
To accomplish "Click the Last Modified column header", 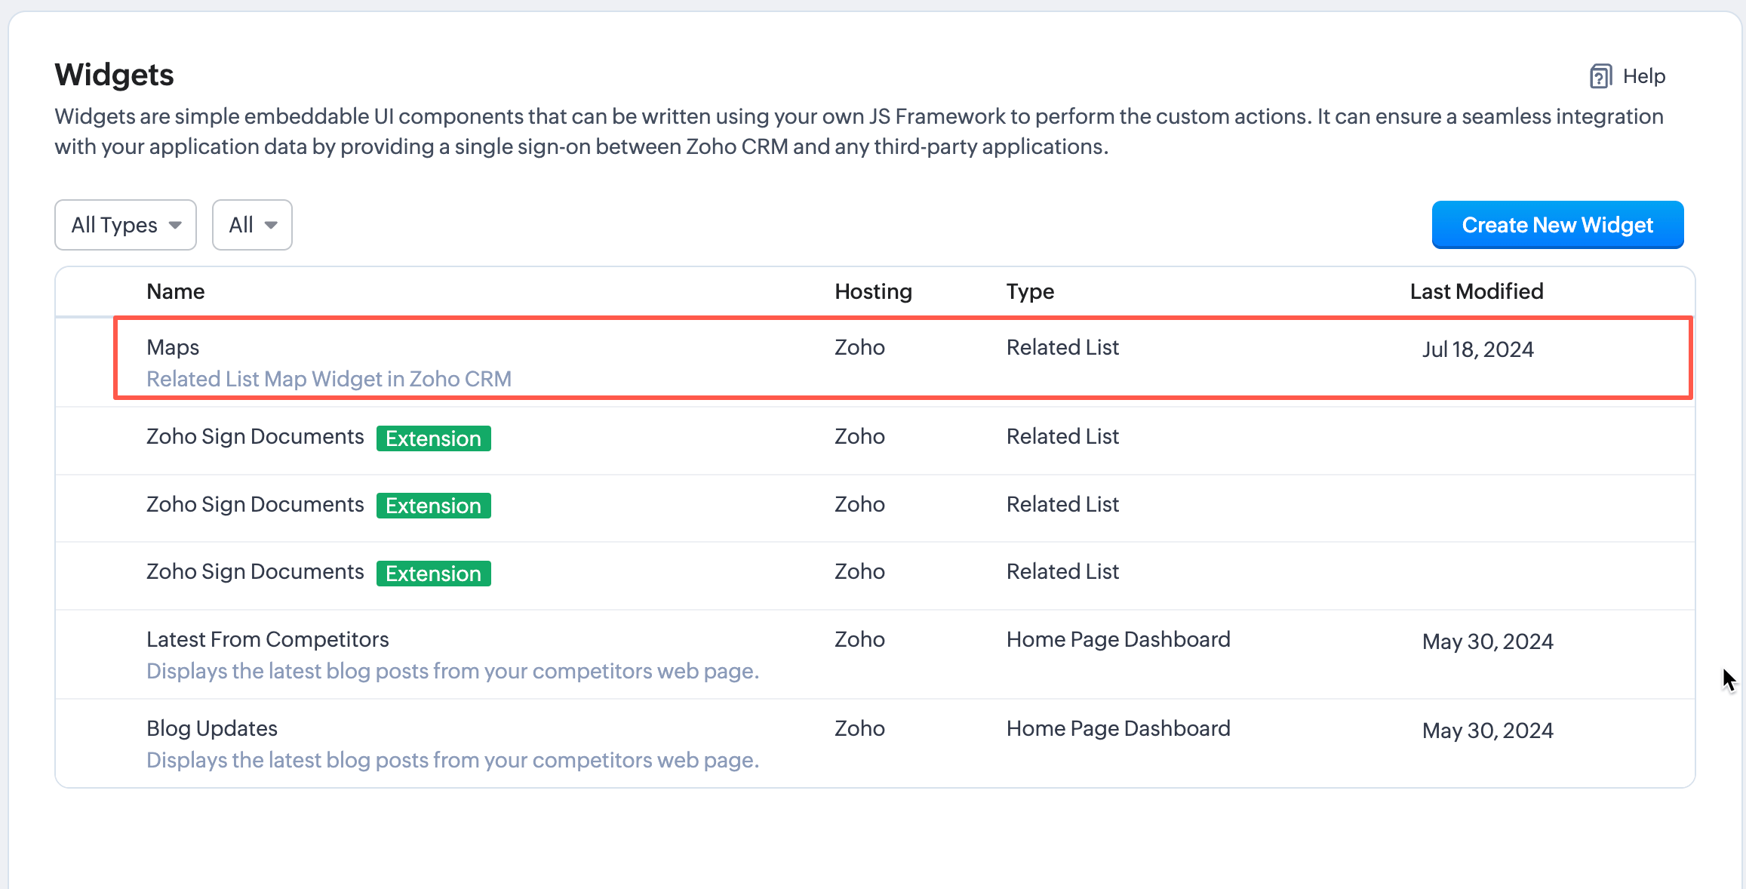I will point(1477,291).
